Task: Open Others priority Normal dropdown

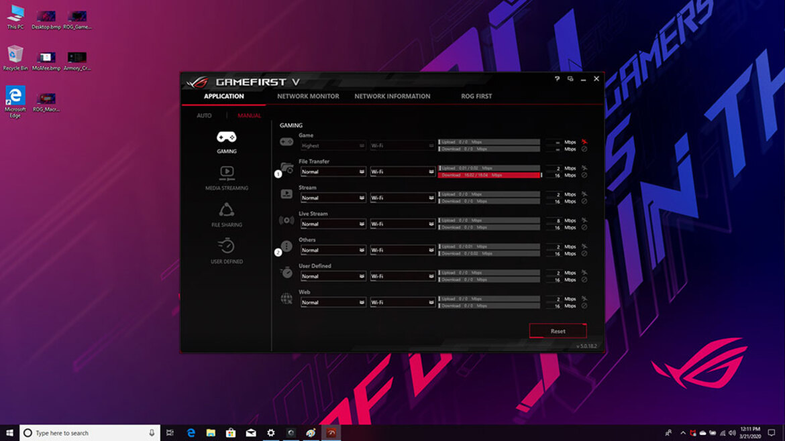Action: click(333, 250)
